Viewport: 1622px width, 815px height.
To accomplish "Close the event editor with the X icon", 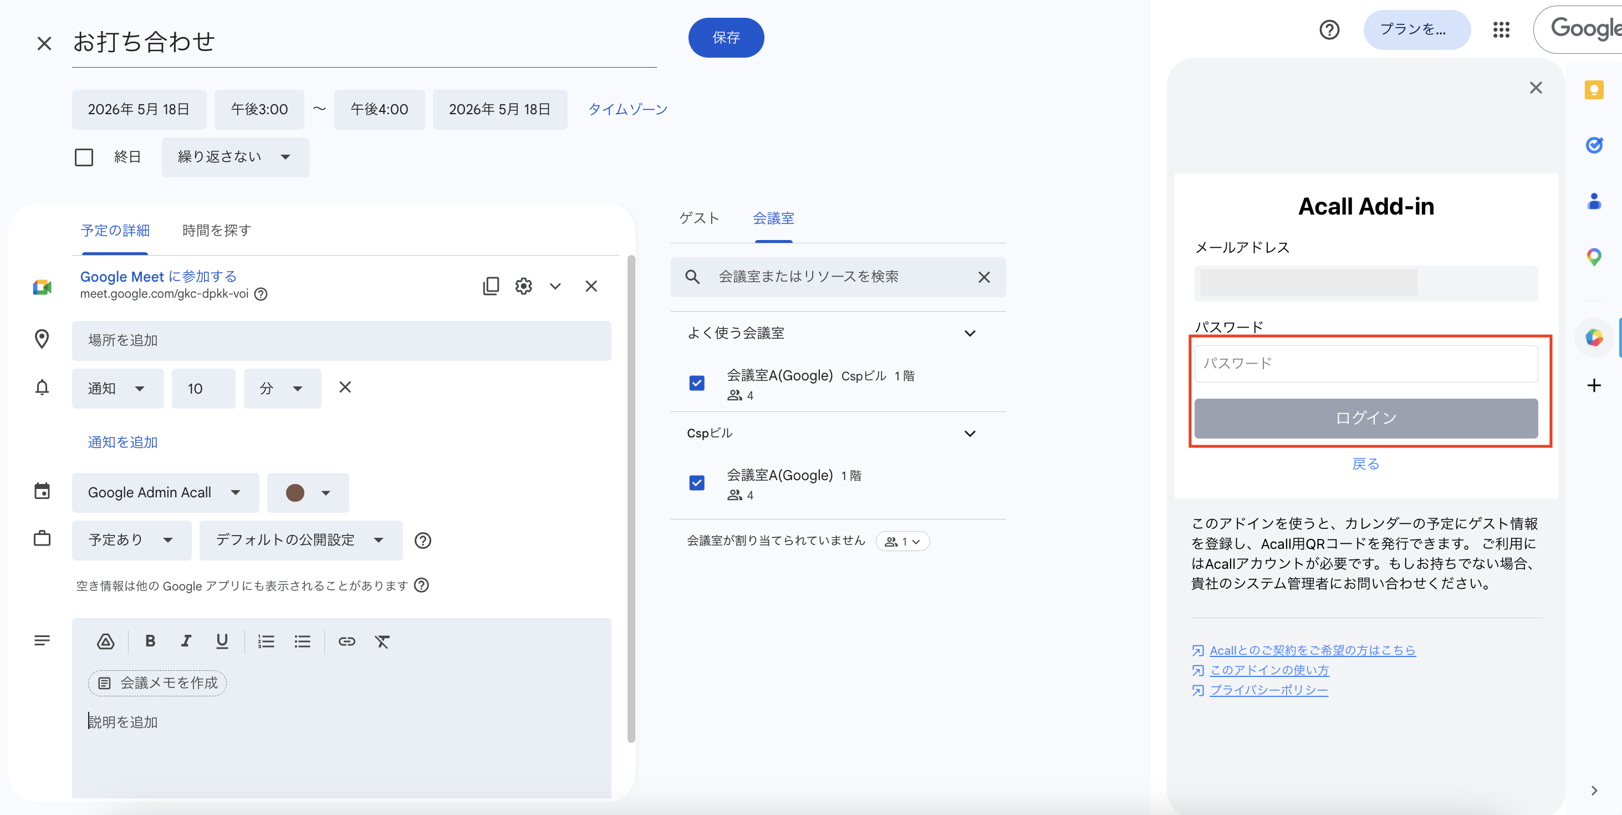I will click(44, 43).
